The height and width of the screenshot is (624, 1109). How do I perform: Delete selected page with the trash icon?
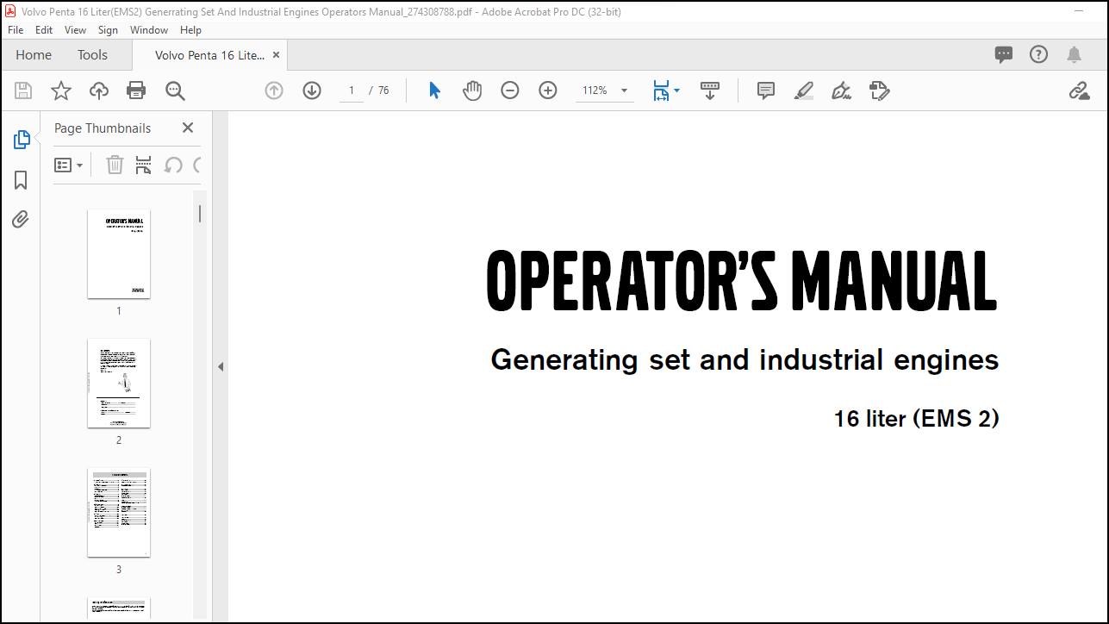pyautogui.click(x=115, y=165)
